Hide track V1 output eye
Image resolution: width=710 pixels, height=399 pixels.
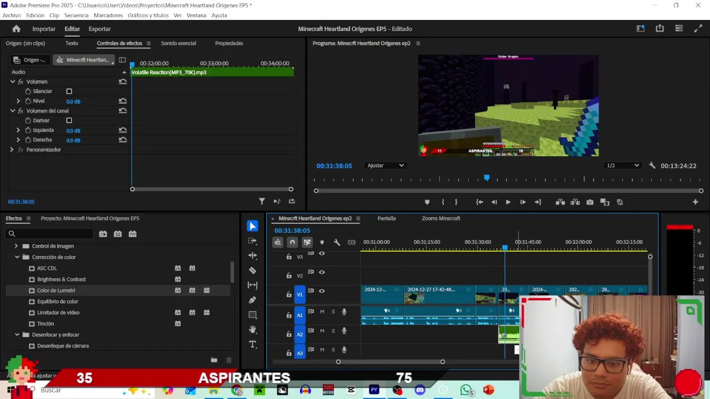pyautogui.click(x=322, y=291)
